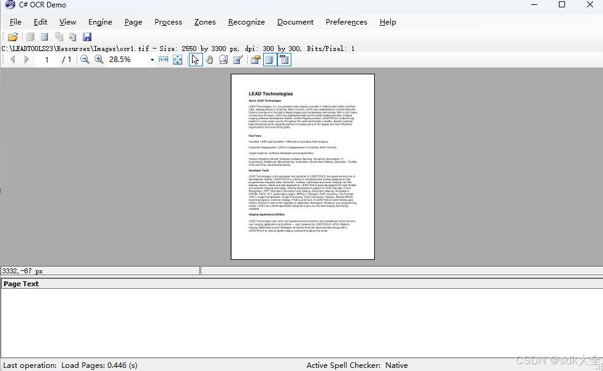
Task: Zoom in with the plus magnifier
Action: [99, 60]
